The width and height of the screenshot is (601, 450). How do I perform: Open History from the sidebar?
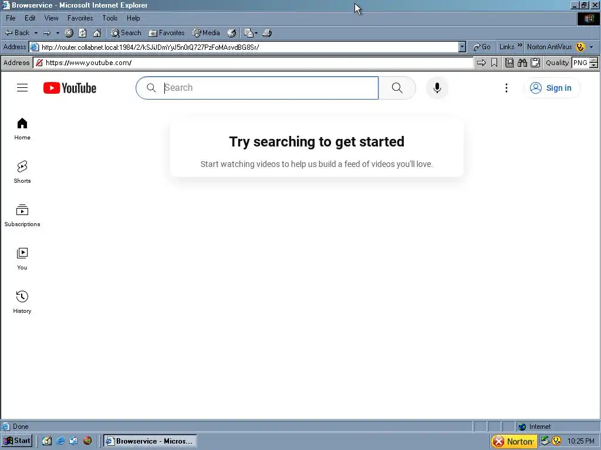[22, 302]
